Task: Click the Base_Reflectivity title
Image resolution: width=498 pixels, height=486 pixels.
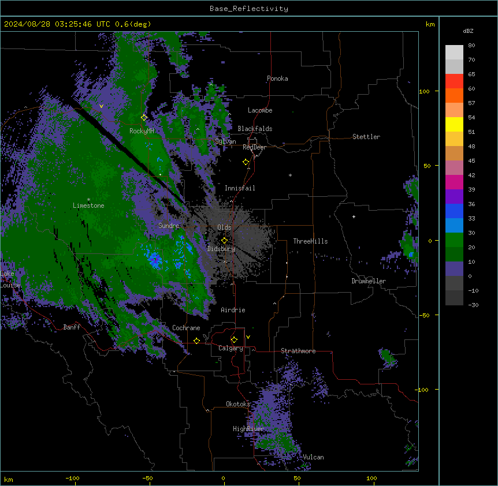Action: coord(249,9)
